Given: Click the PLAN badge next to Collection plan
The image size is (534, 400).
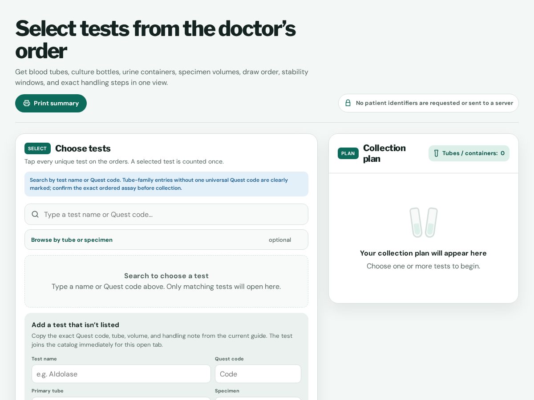Looking at the screenshot, I should coord(348,153).
